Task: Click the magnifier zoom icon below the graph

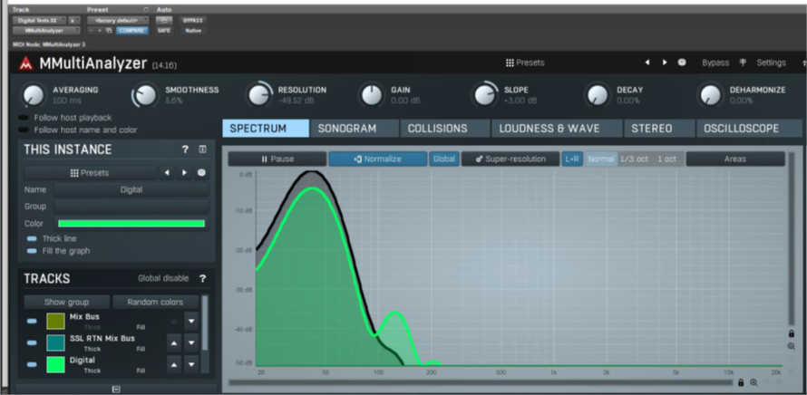Action: (754, 383)
